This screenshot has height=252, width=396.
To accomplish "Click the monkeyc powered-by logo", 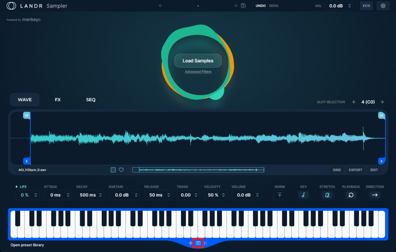I will (x=31, y=19).
